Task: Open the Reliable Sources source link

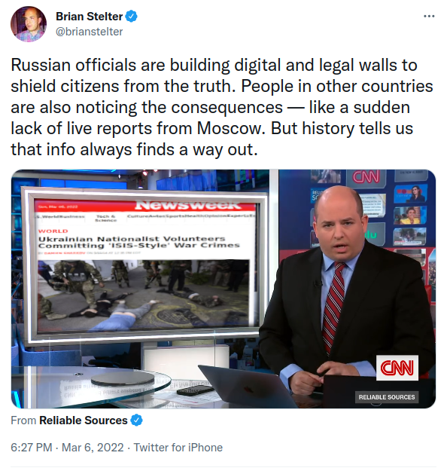Action: click(x=84, y=420)
